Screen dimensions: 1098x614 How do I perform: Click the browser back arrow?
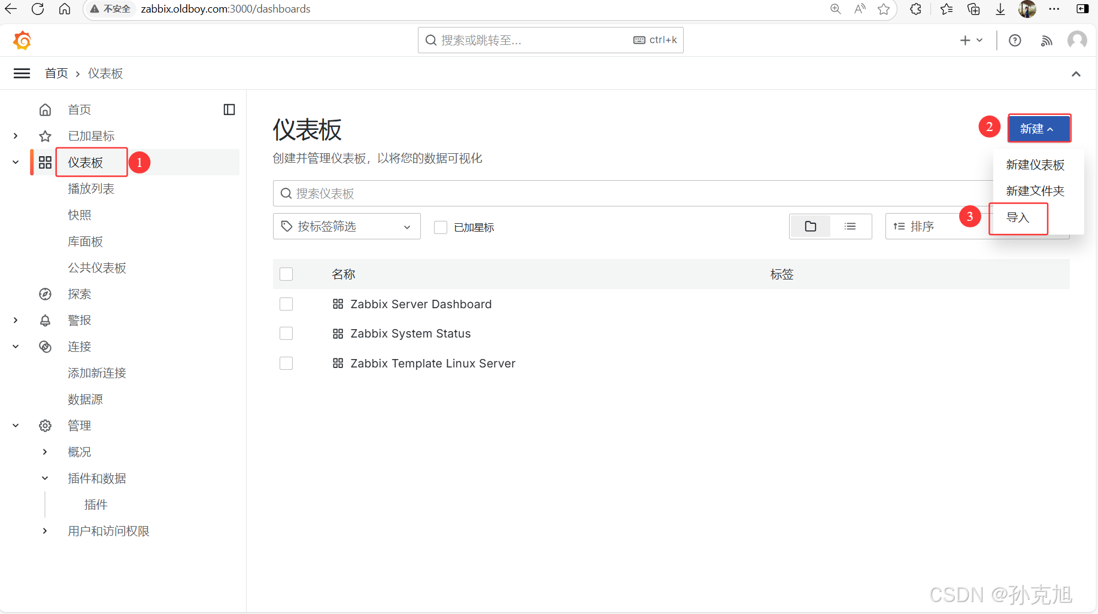(11, 9)
